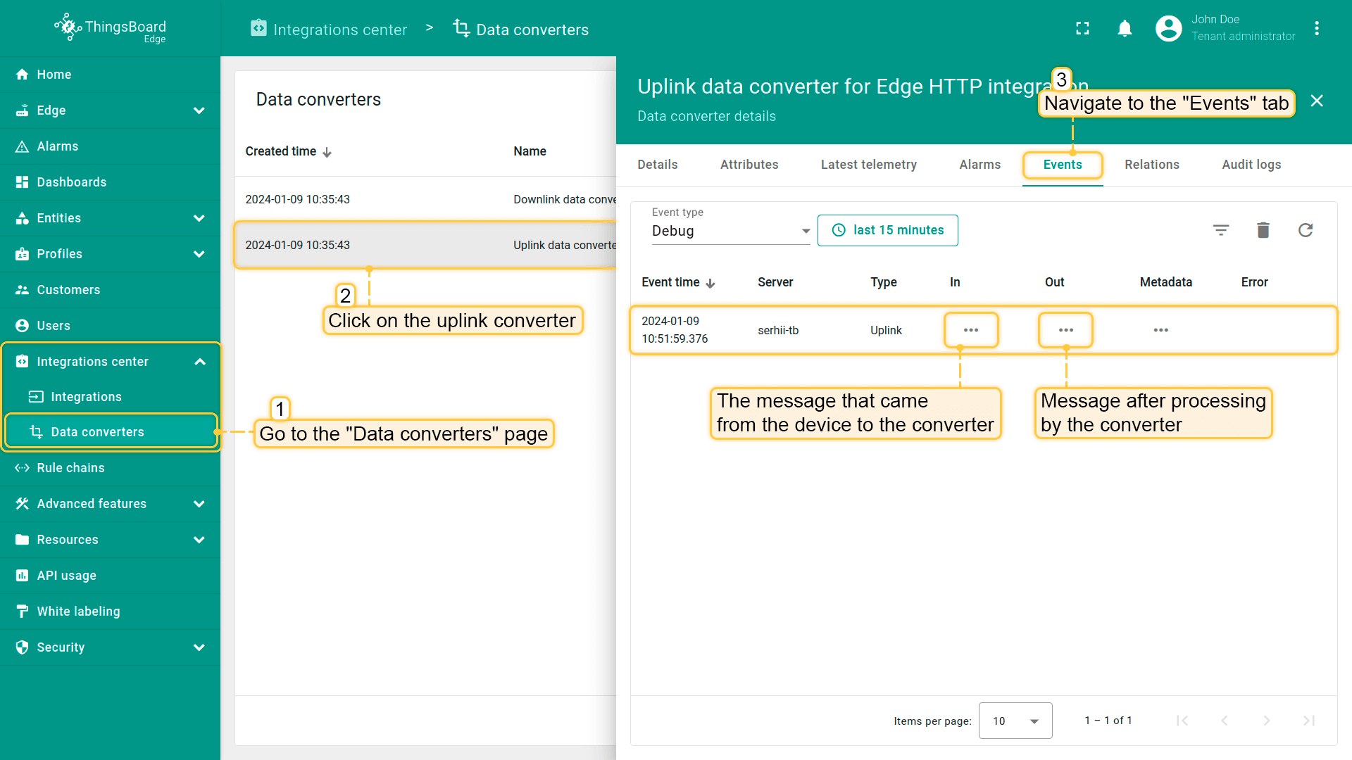Open the items per page dropdown
The width and height of the screenshot is (1352, 760).
tap(1015, 721)
